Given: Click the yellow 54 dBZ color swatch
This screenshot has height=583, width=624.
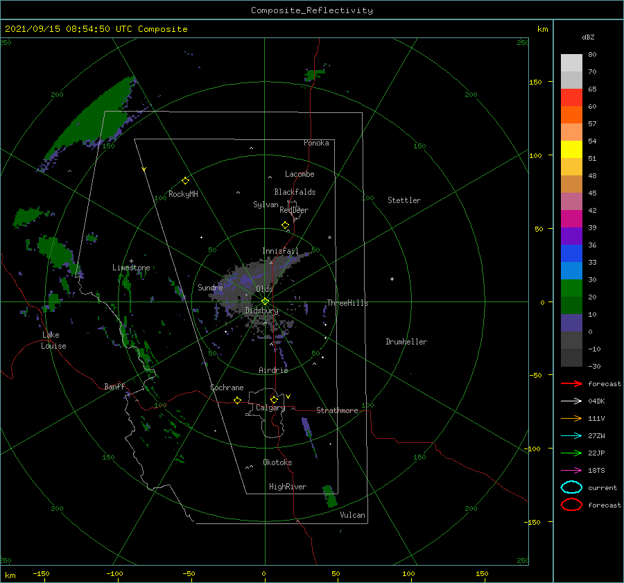Looking at the screenshot, I should coord(571,149).
